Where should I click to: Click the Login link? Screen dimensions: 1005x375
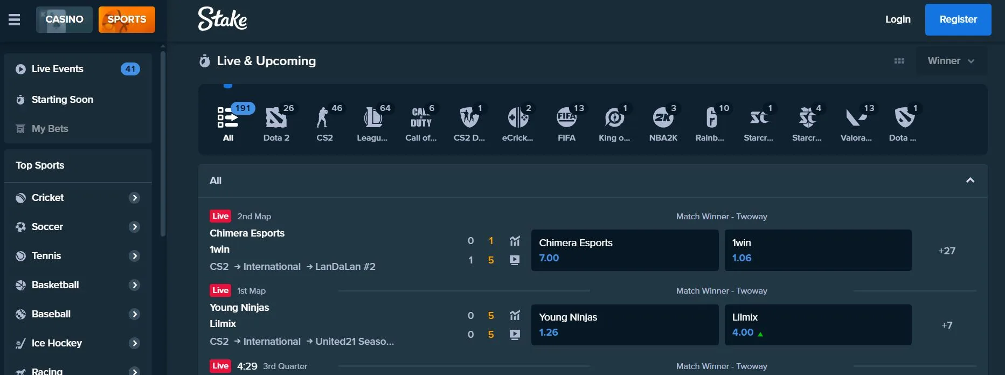pyautogui.click(x=898, y=19)
